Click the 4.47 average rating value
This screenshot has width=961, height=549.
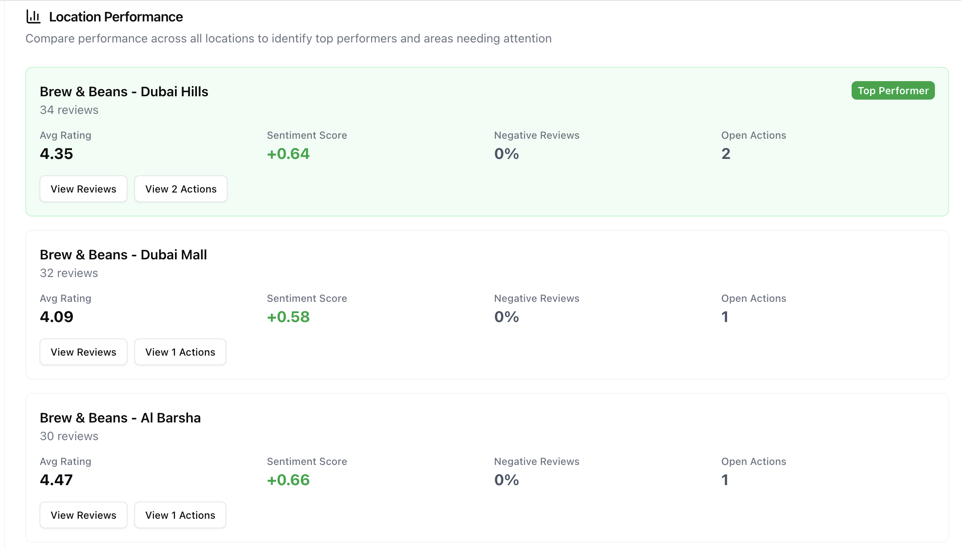(x=56, y=480)
